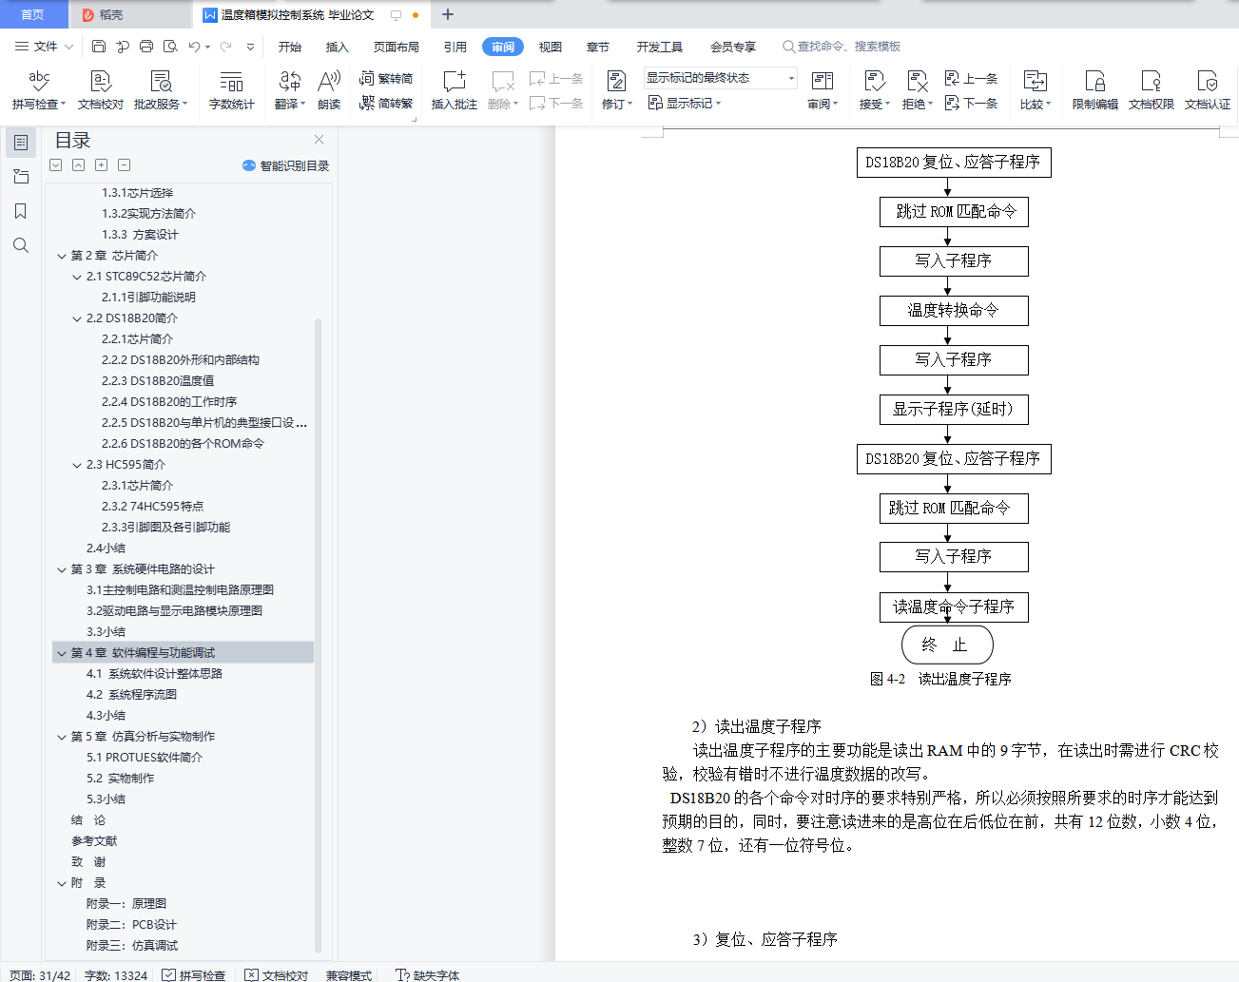This screenshot has width=1239, height=982.
Task: Open the search panel in left sidebar
Action: pyautogui.click(x=21, y=245)
